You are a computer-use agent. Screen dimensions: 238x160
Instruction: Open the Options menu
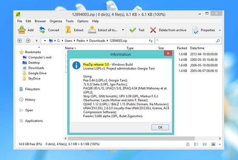[83, 21]
